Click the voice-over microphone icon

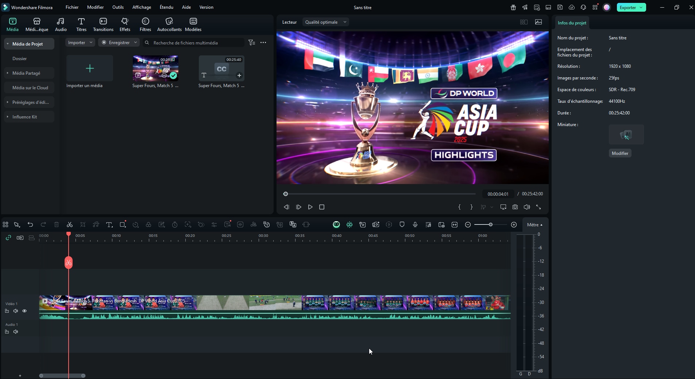pyautogui.click(x=415, y=224)
